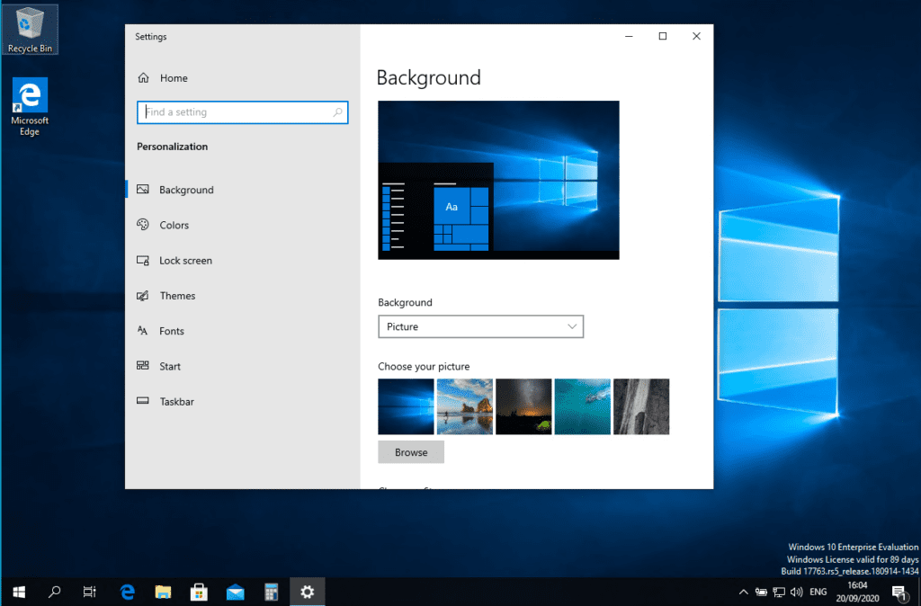Viewport: 921px width, 606px height.
Task: Click the "Choose your picture" label
Action: click(424, 367)
